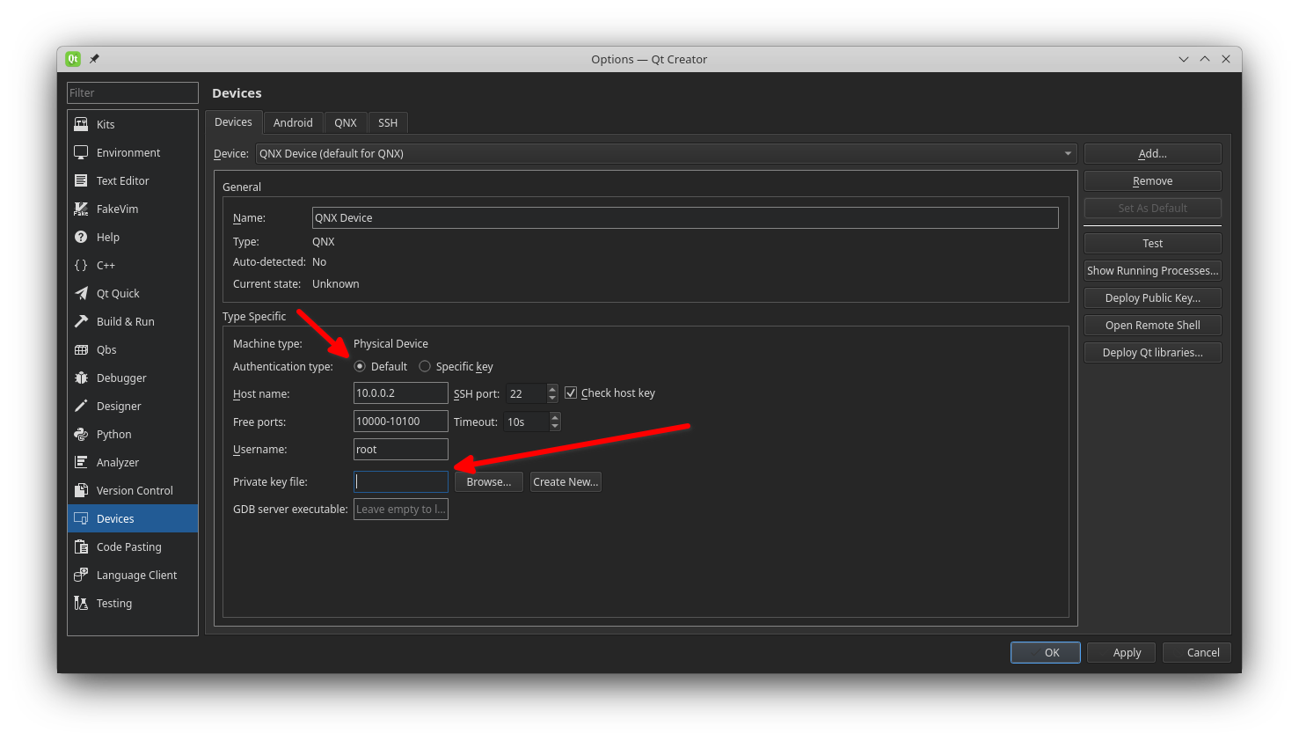Viewport: 1299px width, 741px height.
Task: Select the Python icon
Action: (x=81, y=434)
